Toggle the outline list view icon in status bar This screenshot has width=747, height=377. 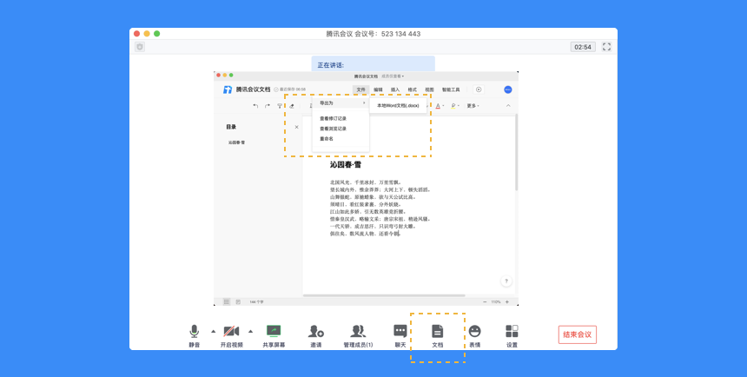(x=227, y=301)
